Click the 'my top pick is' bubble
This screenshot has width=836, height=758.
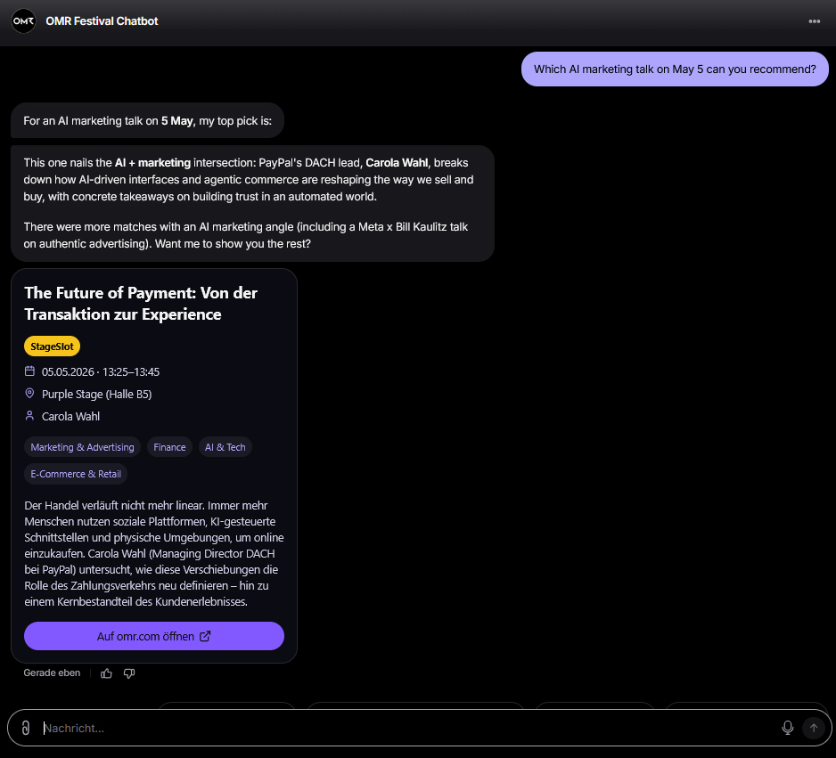(x=147, y=121)
